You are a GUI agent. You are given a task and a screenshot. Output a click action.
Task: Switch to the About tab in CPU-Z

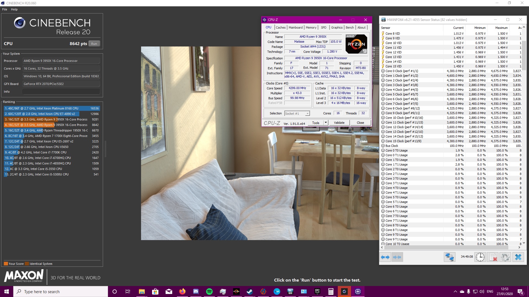pyautogui.click(x=361, y=28)
